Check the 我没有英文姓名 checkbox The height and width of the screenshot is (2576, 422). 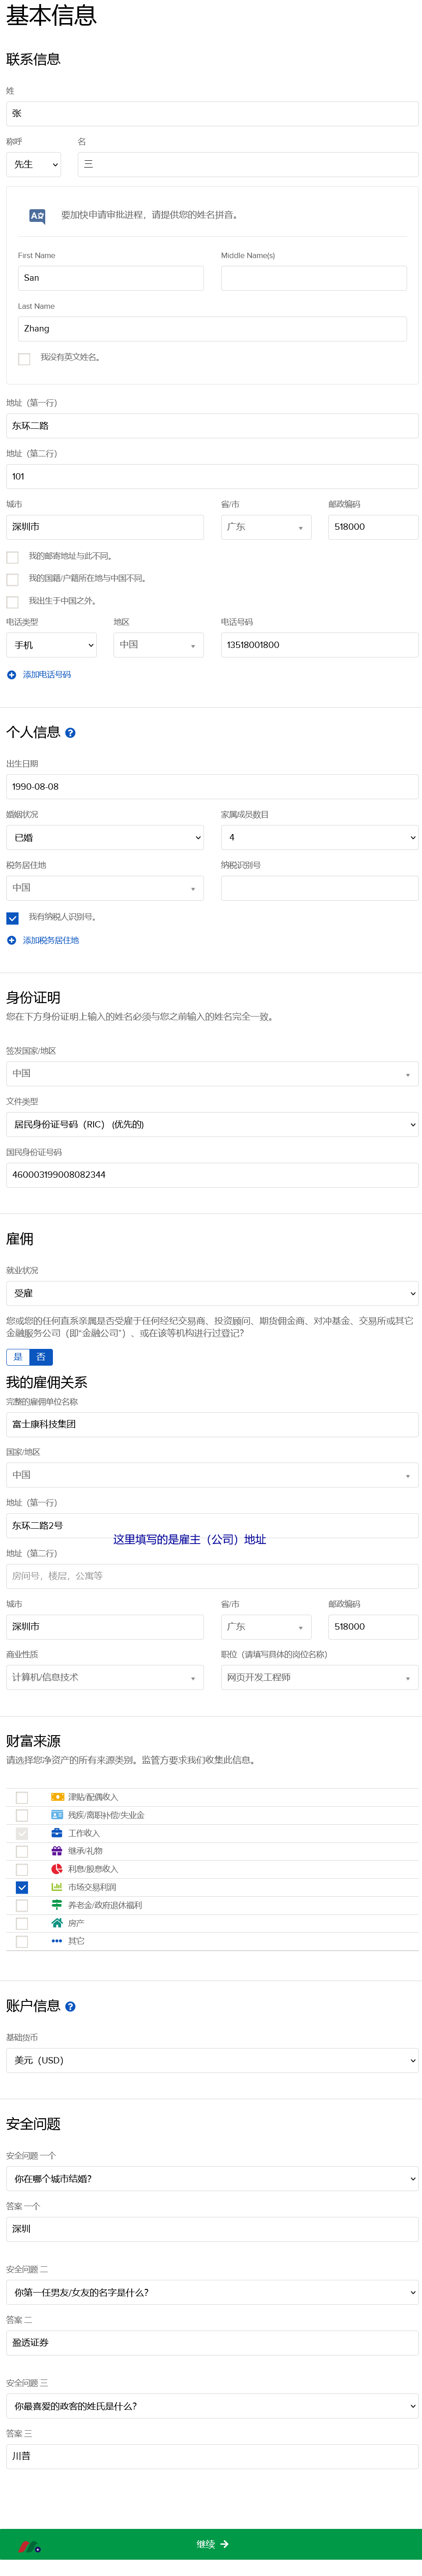coord(24,358)
